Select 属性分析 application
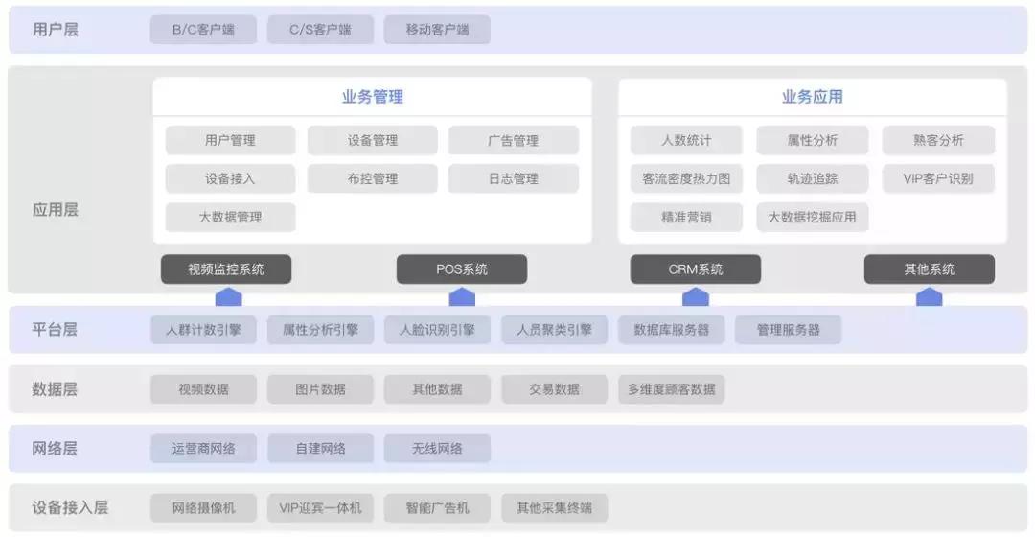The width and height of the screenshot is (1035, 537). pyautogui.click(x=813, y=140)
